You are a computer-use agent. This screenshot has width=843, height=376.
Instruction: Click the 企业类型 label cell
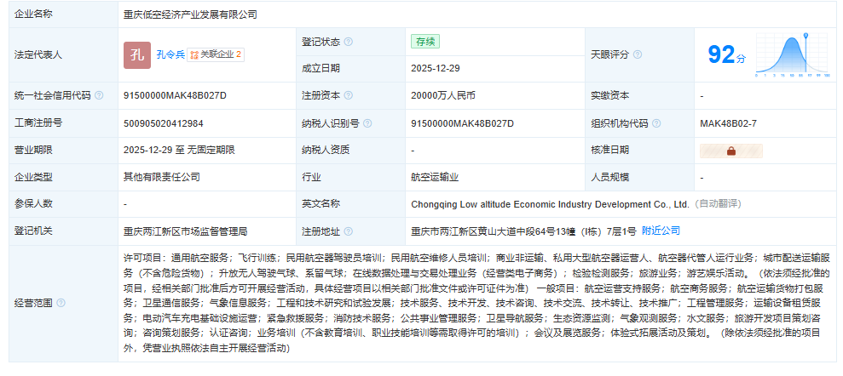tap(63, 177)
